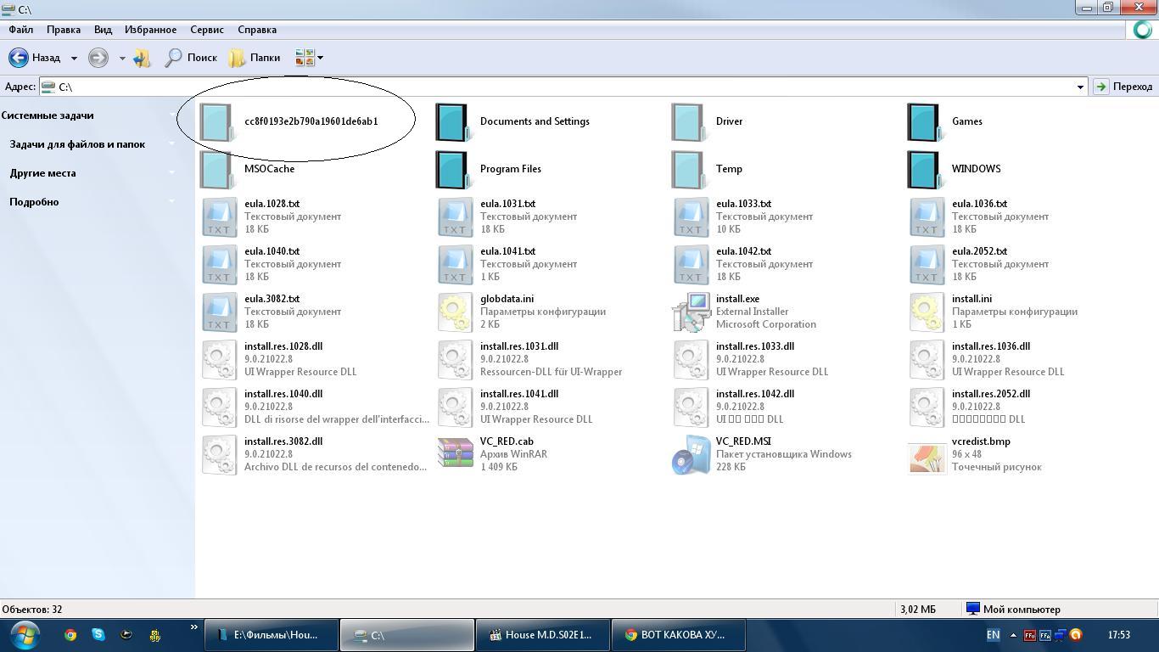
Task: Expand the Другие места panel section
Action: click(x=42, y=173)
